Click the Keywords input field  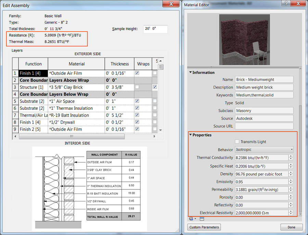(x=264, y=95)
